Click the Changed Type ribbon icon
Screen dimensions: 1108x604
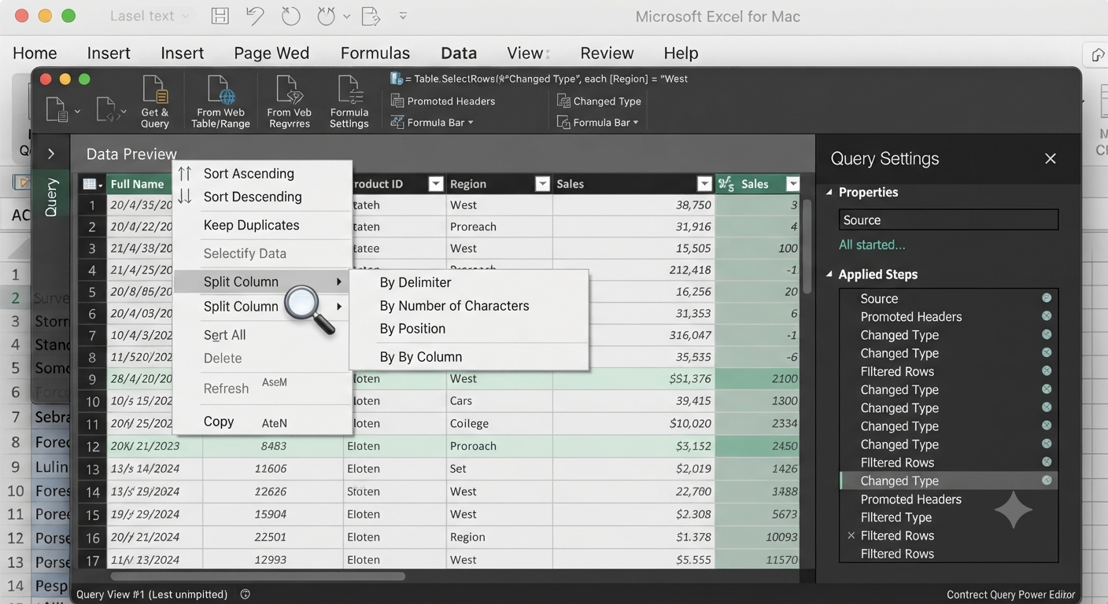coord(563,101)
